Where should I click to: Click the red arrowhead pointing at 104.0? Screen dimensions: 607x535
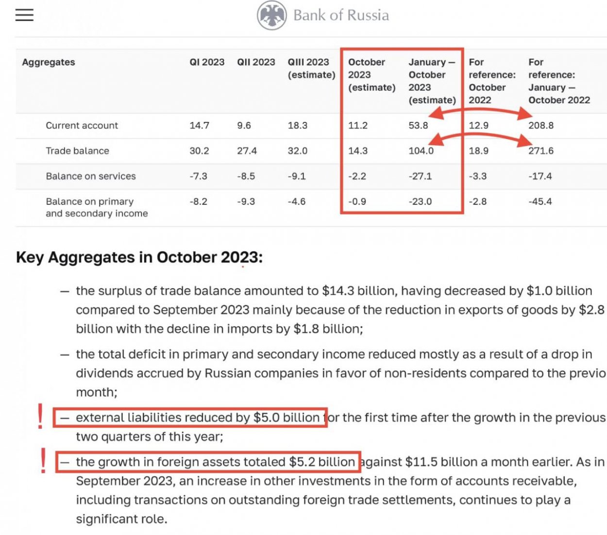click(438, 140)
